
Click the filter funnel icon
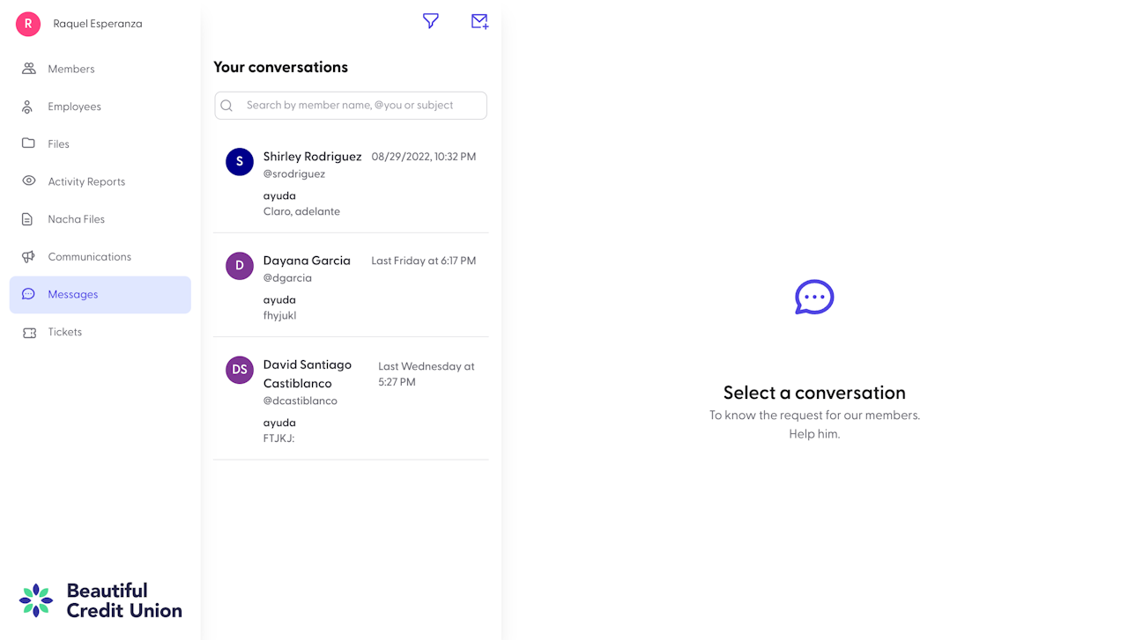[430, 21]
